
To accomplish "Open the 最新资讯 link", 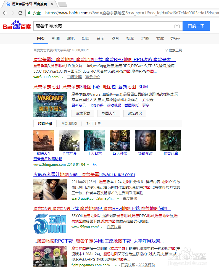I will point(79,105).
